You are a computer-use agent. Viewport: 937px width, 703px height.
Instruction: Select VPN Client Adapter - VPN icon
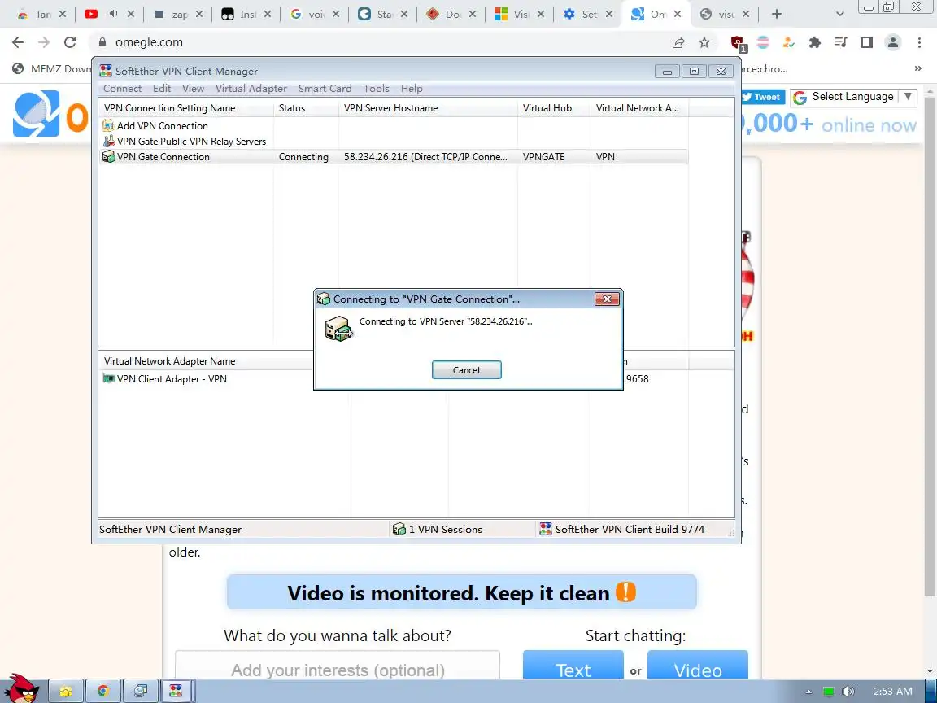109,378
